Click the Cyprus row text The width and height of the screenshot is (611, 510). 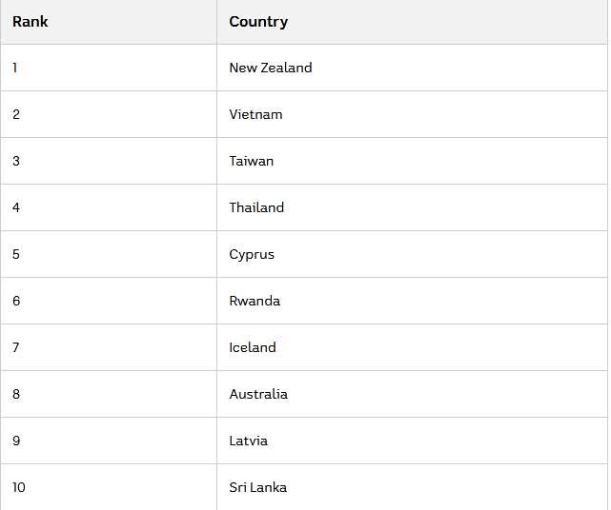click(x=252, y=254)
